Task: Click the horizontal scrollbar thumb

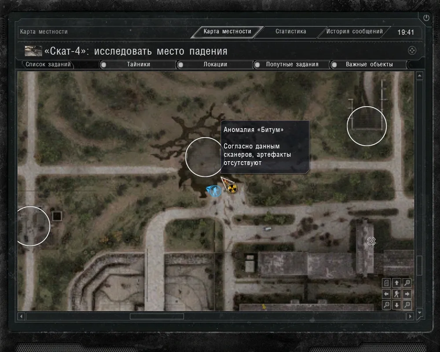Action: [157, 316]
